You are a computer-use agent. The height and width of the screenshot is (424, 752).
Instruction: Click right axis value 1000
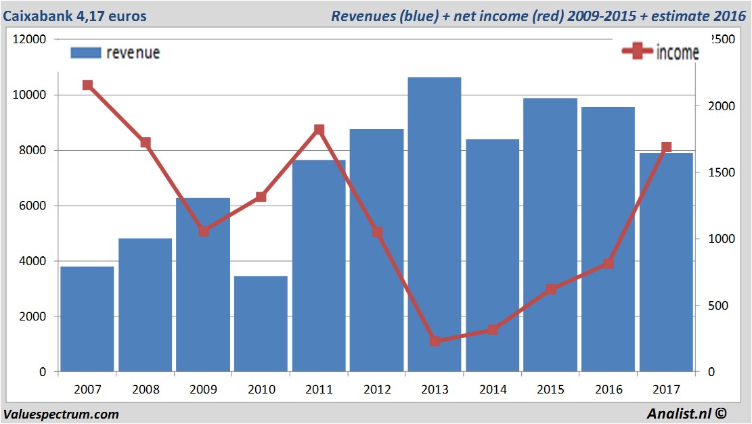coord(722,239)
